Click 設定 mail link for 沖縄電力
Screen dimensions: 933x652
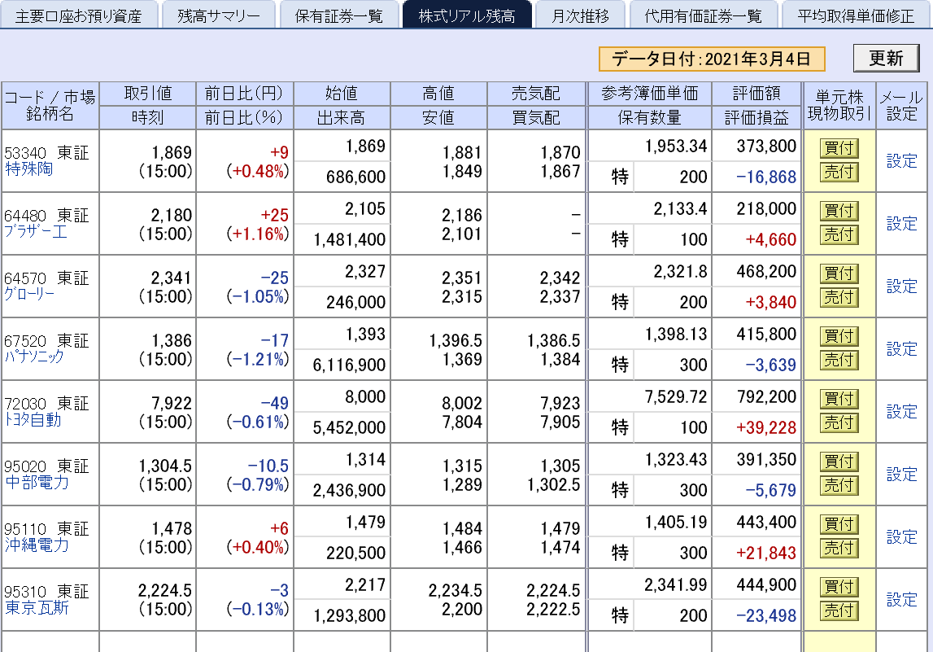901,536
